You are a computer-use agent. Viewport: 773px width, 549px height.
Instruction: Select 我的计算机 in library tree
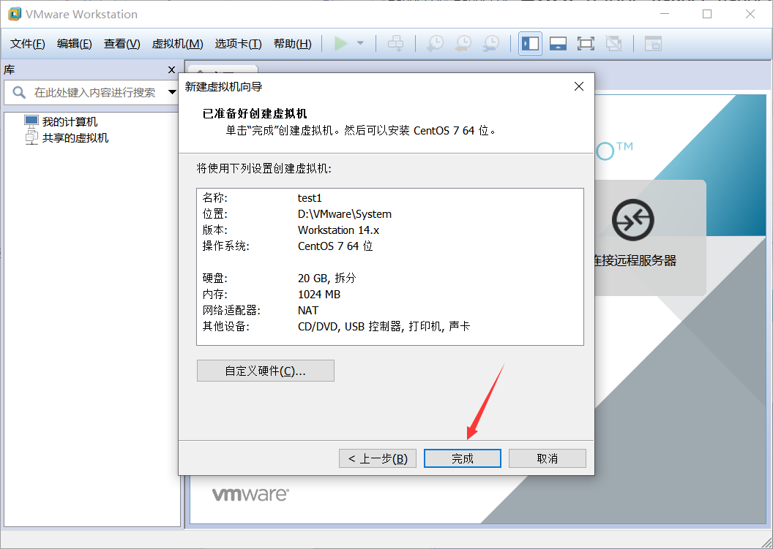pos(70,121)
